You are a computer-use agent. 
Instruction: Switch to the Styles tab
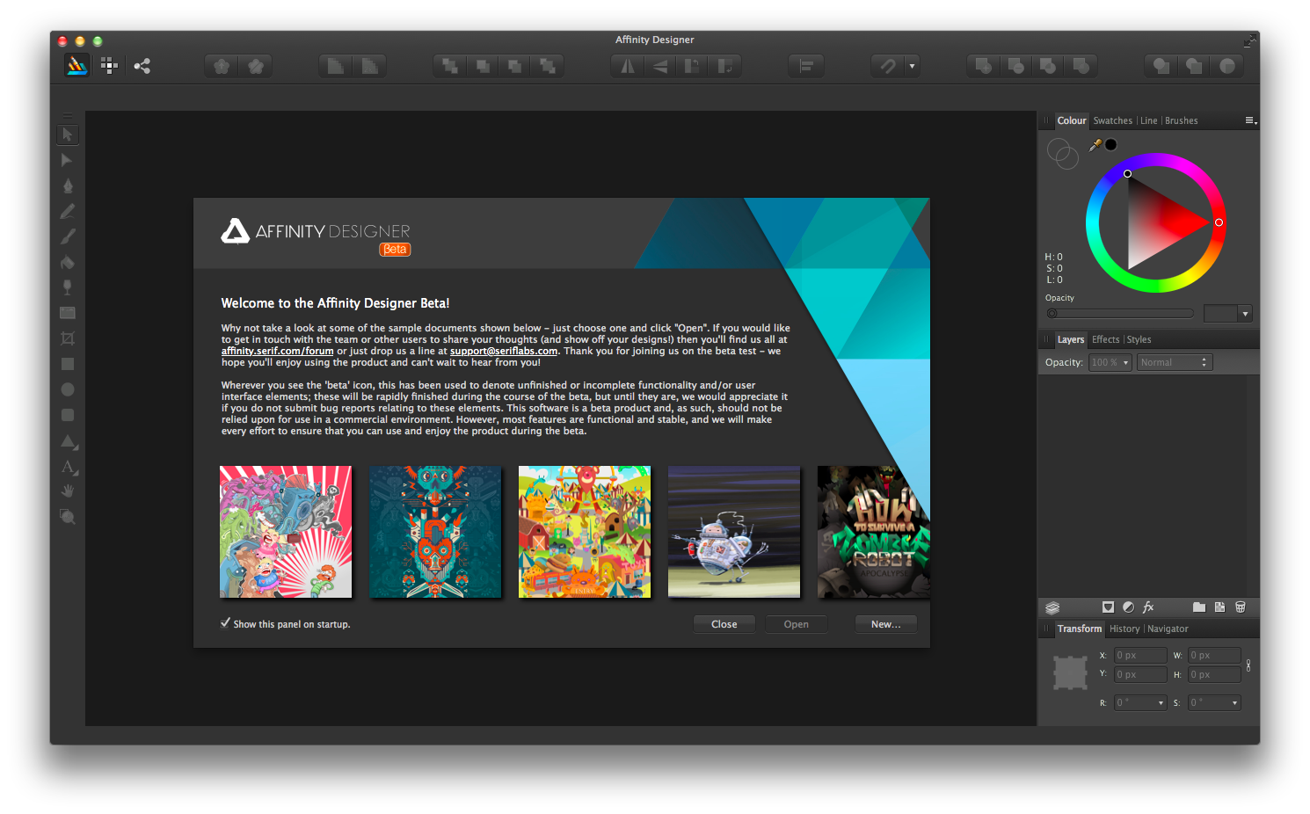[1139, 339]
